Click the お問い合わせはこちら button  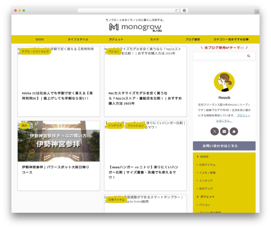pyautogui.click(x=224, y=146)
